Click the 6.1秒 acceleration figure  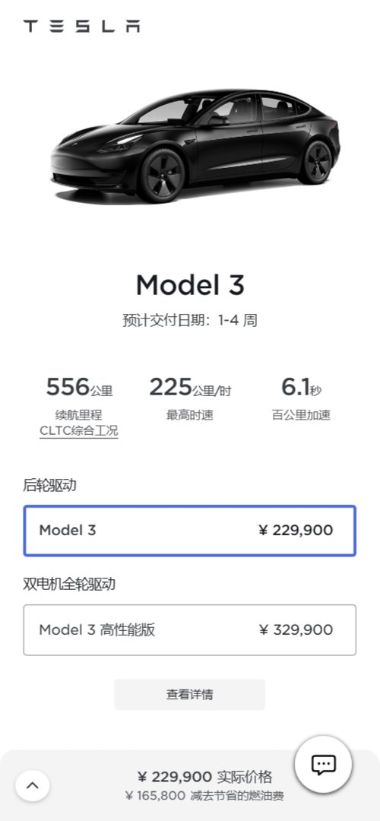301,388
